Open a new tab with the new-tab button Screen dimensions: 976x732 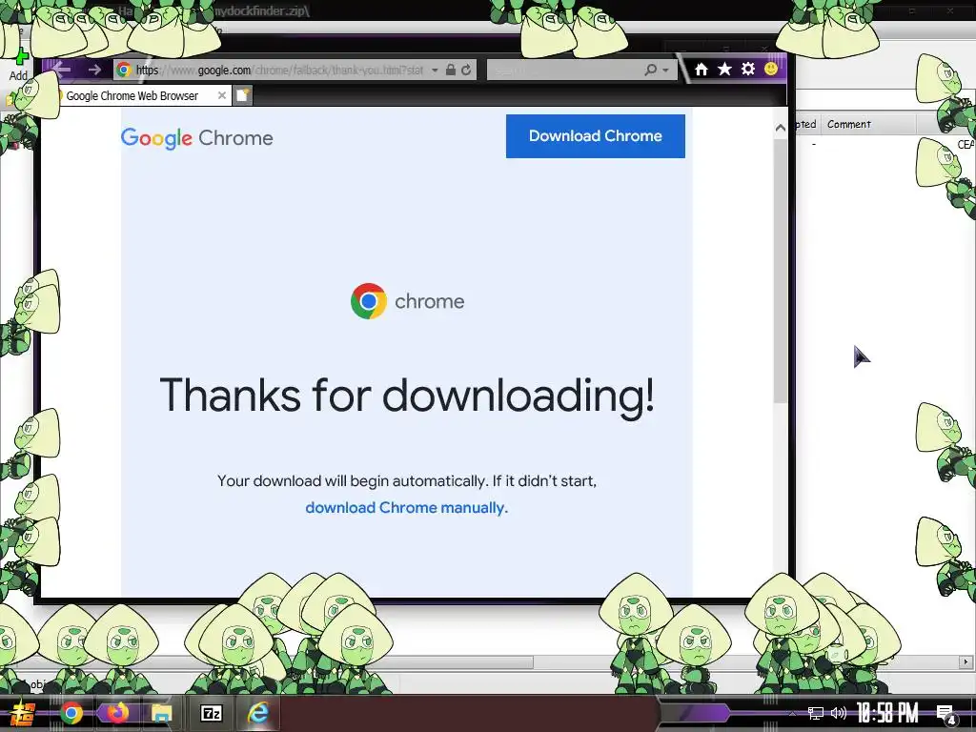pyautogui.click(x=243, y=95)
